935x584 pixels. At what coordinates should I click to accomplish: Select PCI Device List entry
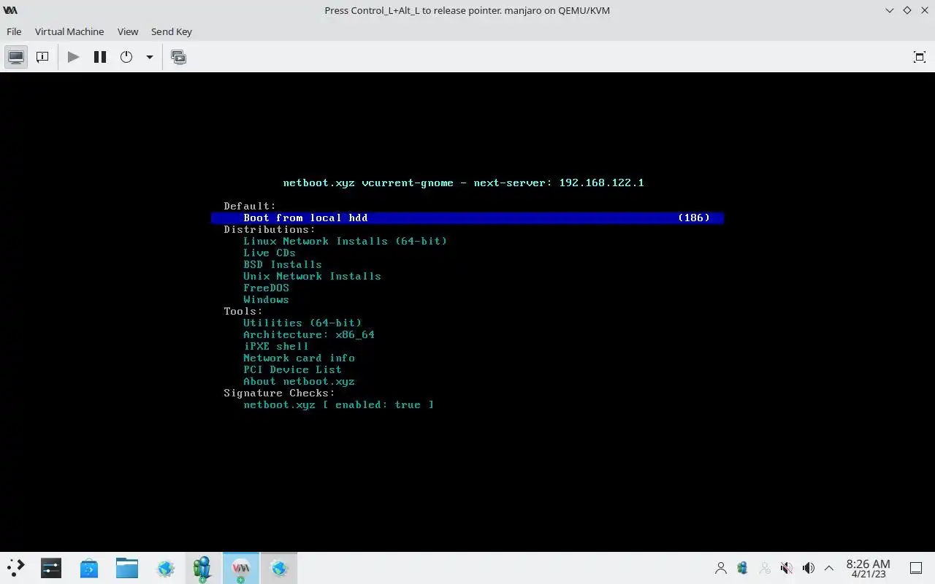click(x=292, y=369)
